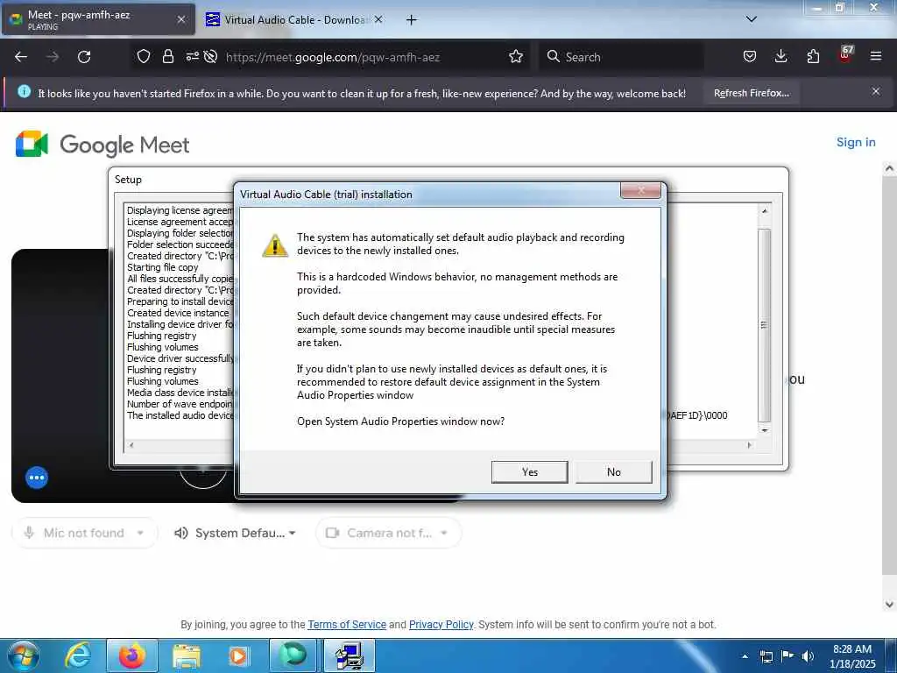
Task: Click up arrow of Setup log scrollbar
Action: (x=764, y=211)
